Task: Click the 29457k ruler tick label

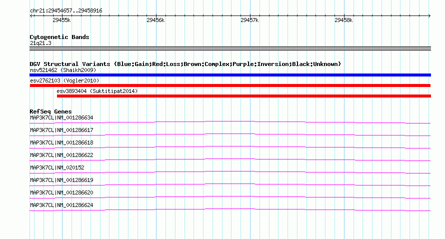Action: coord(249,20)
